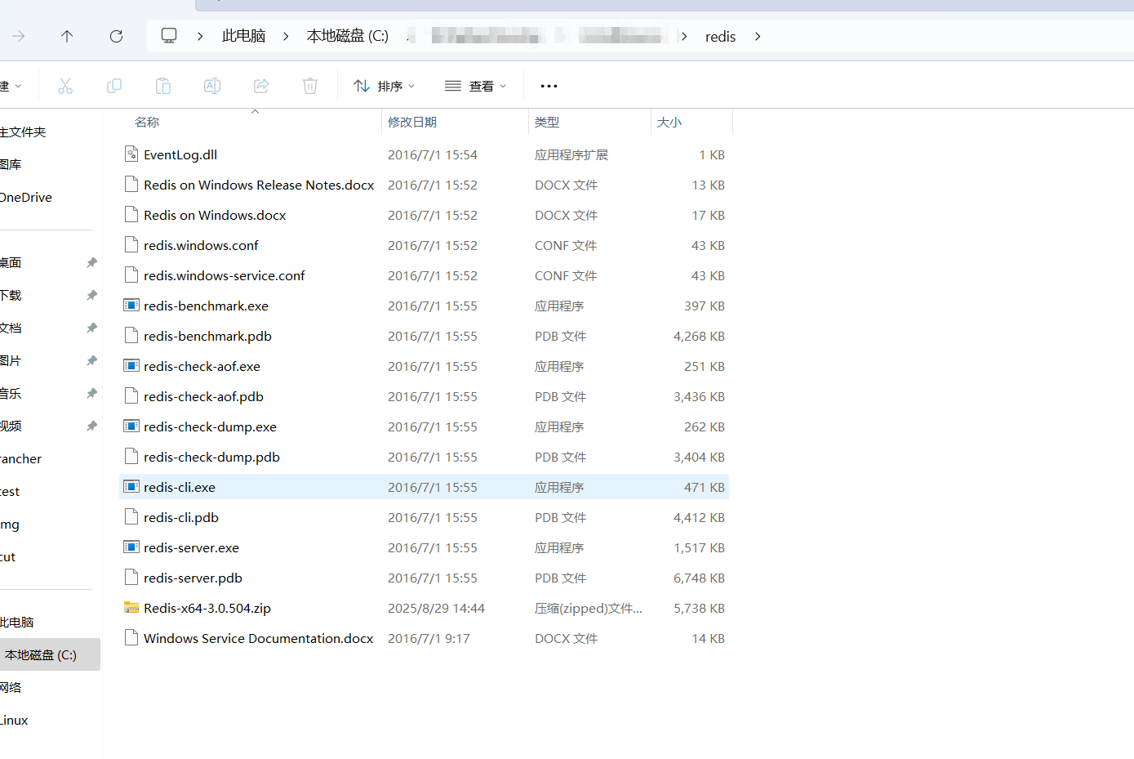Click the Redis-x64-3.0.504.zip folder icon
The height and width of the screenshot is (759, 1134).
[x=131, y=608]
